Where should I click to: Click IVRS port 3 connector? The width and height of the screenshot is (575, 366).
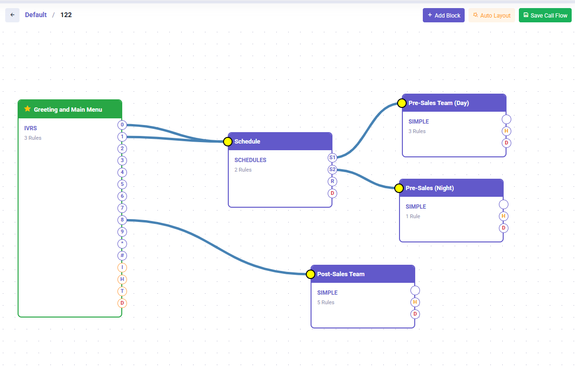[x=122, y=161]
